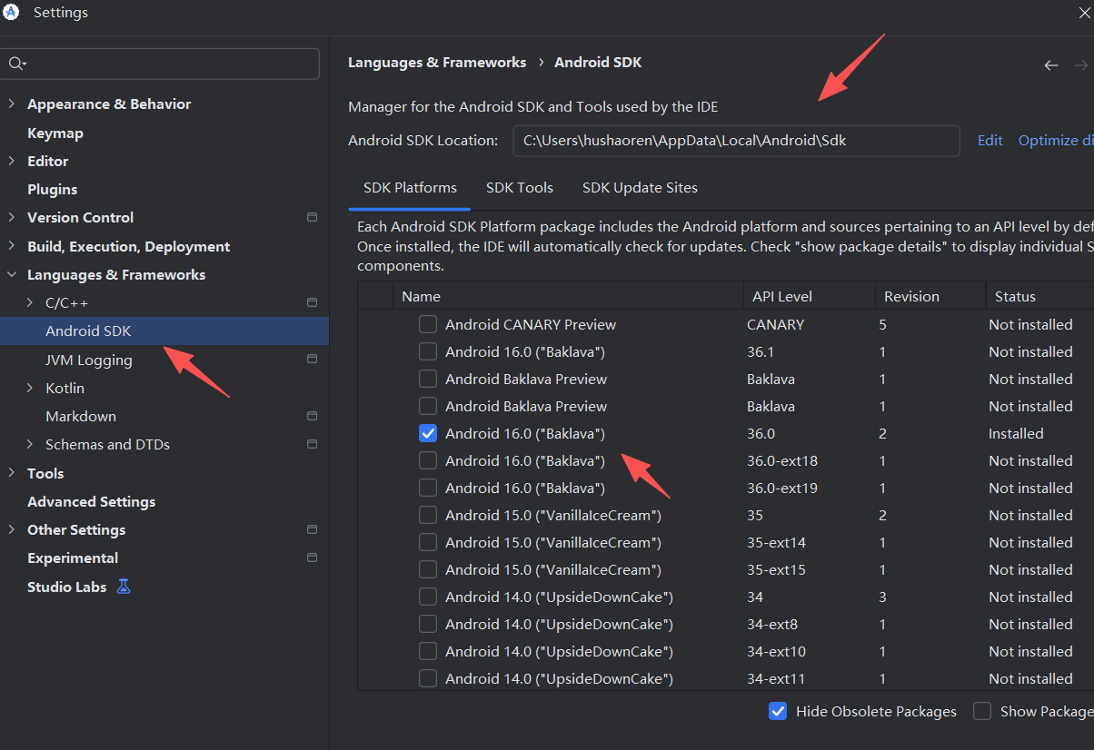
Task: Click project-level icon beside JVM Logging
Action: [x=312, y=360]
